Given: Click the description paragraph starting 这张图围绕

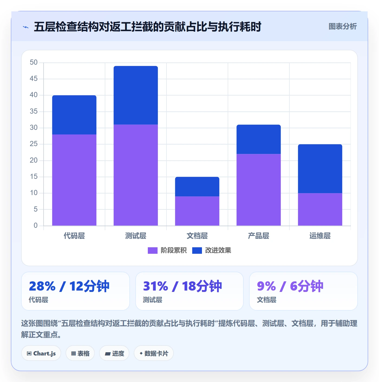Looking at the screenshot, I should pyautogui.click(x=189, y=329).
